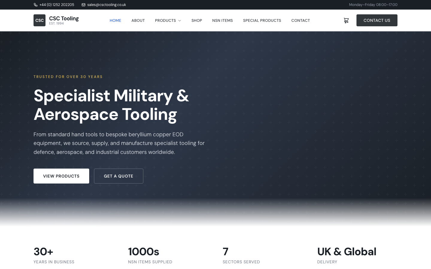Click the chevron next to PRODUCTS
Viewport: 431px width, 269px height.
[x=179, y=21]
